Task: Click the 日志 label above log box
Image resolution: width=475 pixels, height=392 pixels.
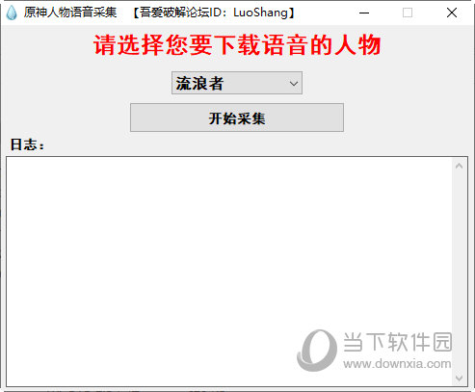Action: pyautogui.click(x=27, y=144)
